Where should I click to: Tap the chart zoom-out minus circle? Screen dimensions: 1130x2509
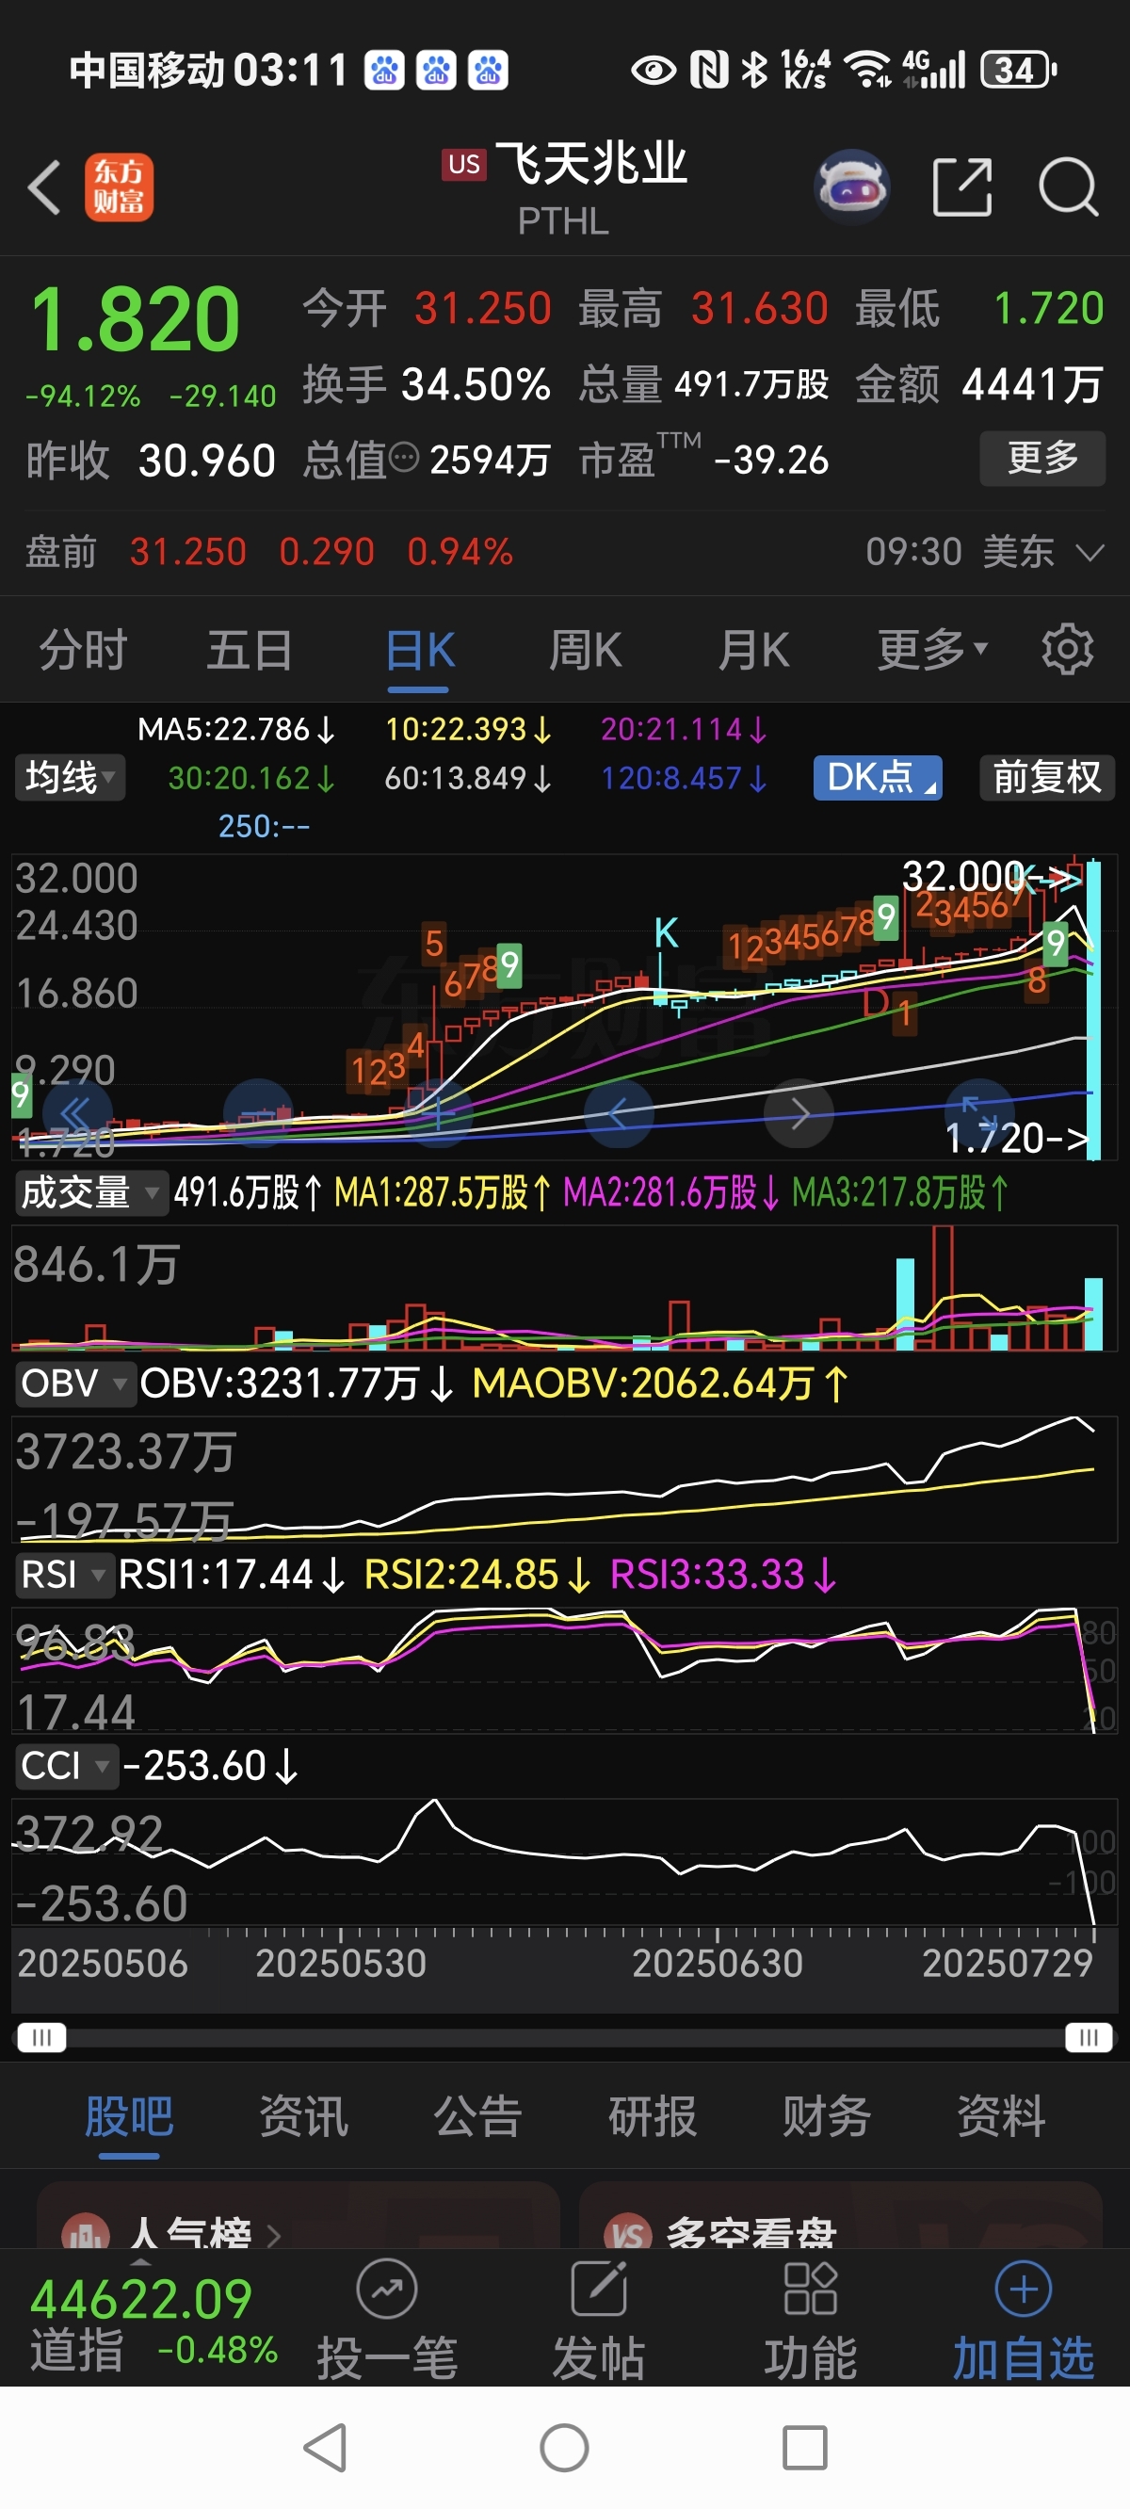[258, 1113]
